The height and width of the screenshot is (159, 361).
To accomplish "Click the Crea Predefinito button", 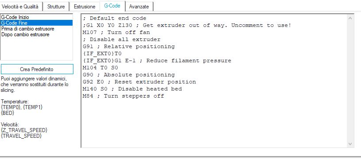I will (x=37, y=69).
